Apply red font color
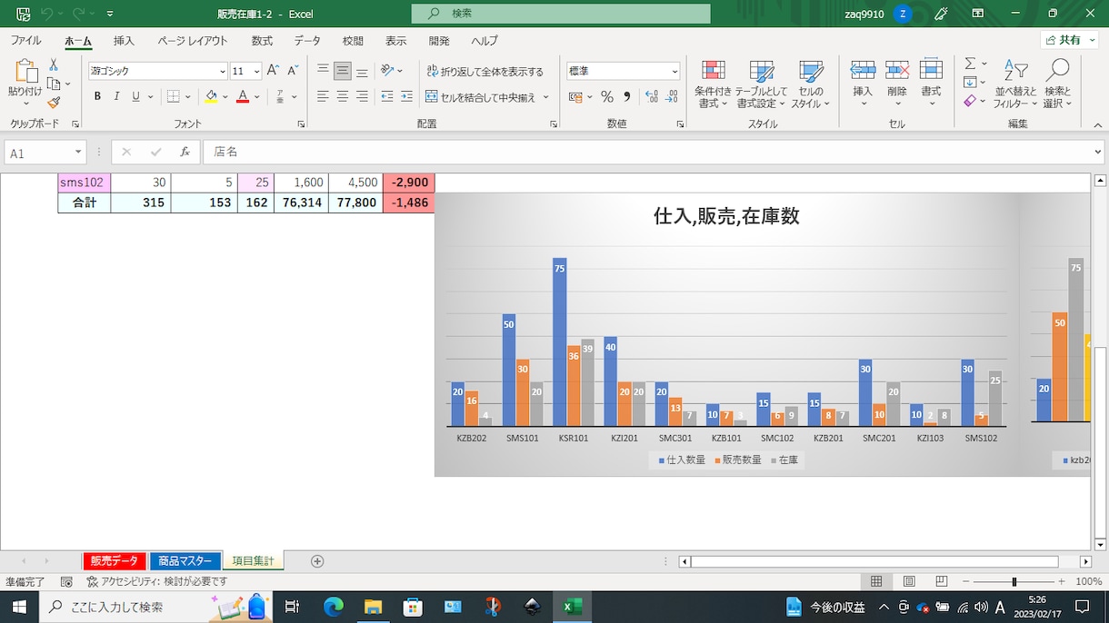The image size is (1109, 623). coord(242,96)
